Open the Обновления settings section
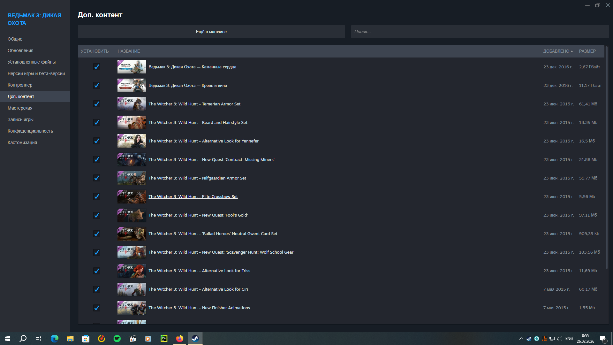 [20, 50]
